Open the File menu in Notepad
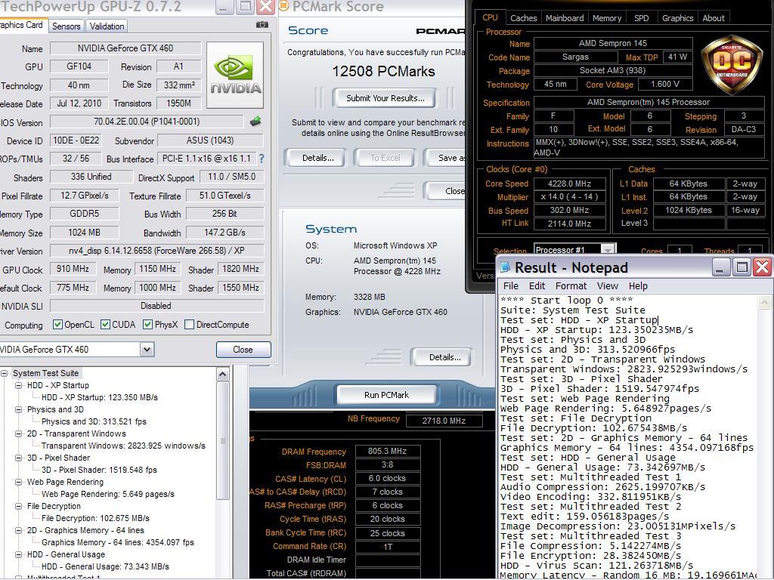The image size is (774, 580). coord(510,286)
